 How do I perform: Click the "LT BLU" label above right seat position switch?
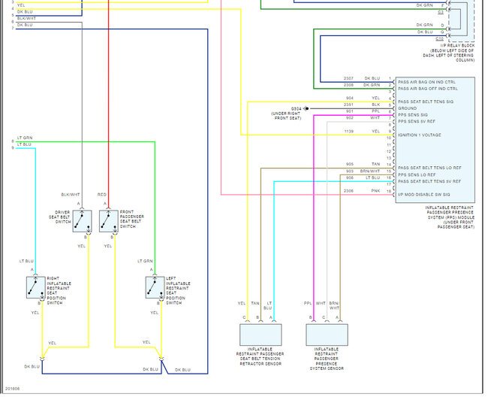tap(26, 261)
